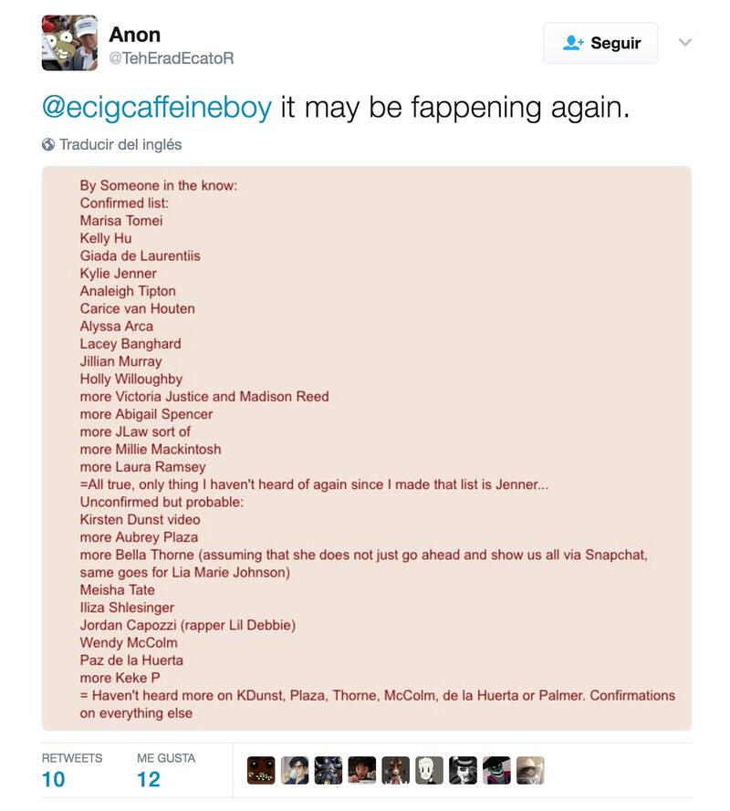Open the @TehEradEcatoR handle link
The image size is (730, 811).
pyautogui.click(x=172, y=58)
